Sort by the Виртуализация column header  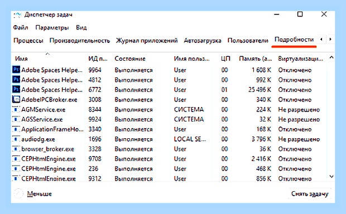(x=300, y=59)
